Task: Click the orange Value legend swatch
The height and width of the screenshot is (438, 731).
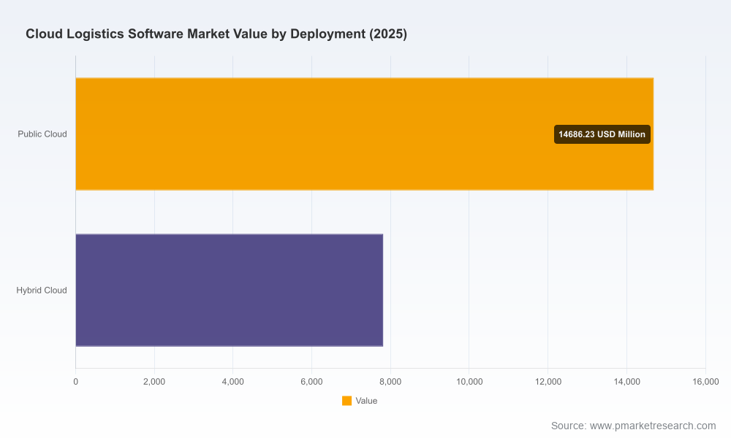Action: (x=346, y=401)
